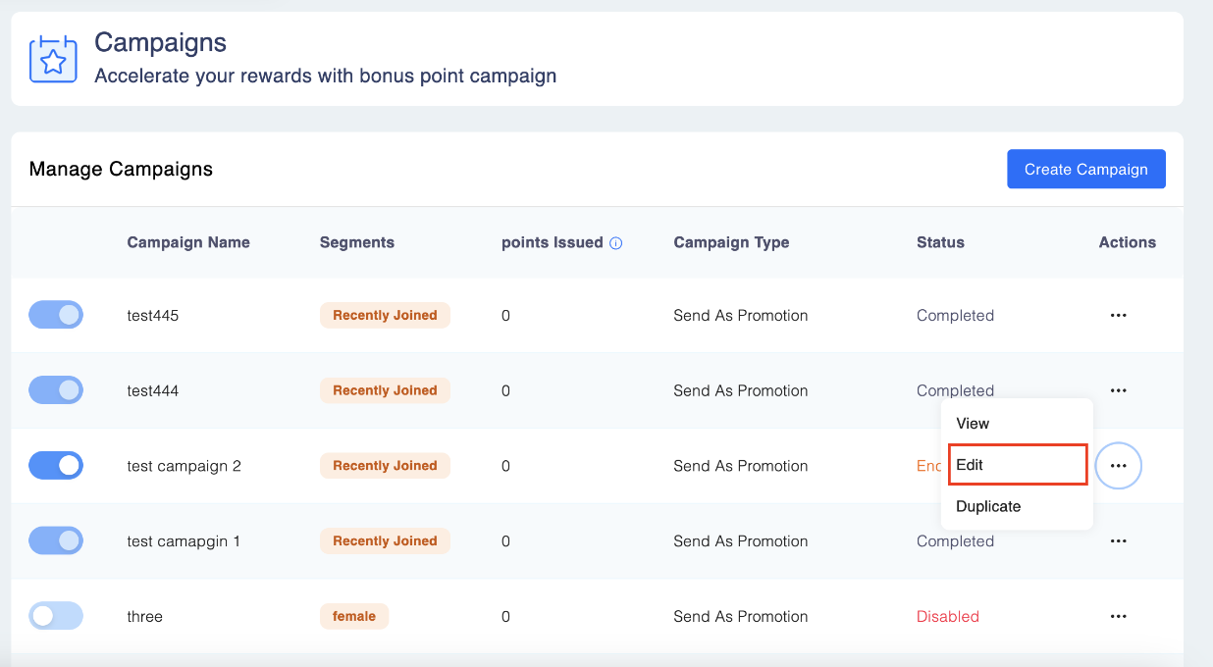1213x667 pixels.
Task: Toggle the test camapgin 1 switch
Action: point(56,540)
